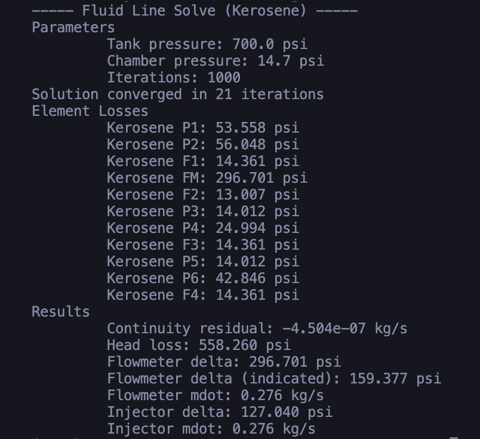
Task: Click the Flowmeter delta (indicated) 159.377 psi line
Action: tap(273, 379)
